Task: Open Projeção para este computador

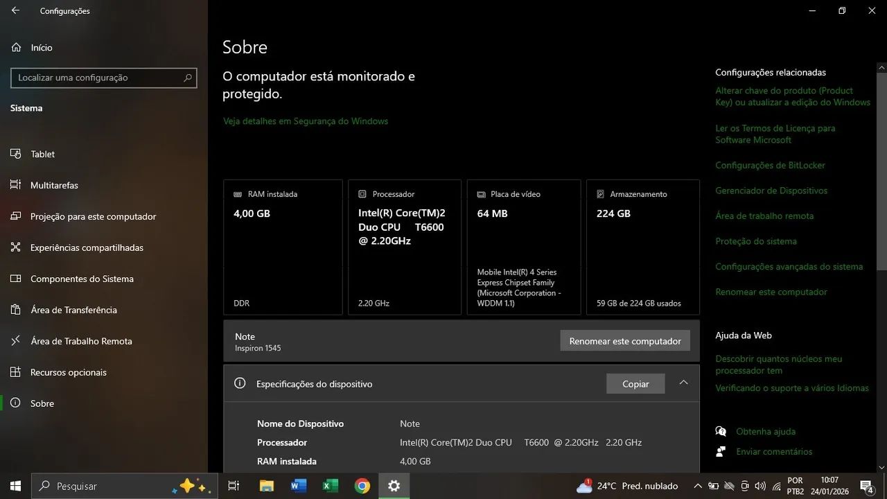Action: click(93, 216)
